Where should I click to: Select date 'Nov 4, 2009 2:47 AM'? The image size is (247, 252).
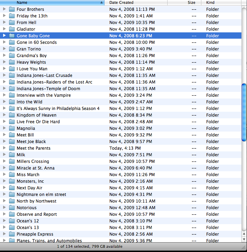[x=131, y=102]
